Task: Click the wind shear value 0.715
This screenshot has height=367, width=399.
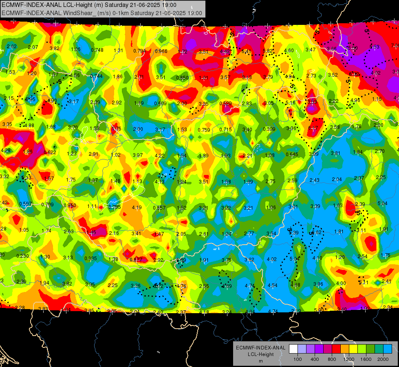Action: point(225,130)
